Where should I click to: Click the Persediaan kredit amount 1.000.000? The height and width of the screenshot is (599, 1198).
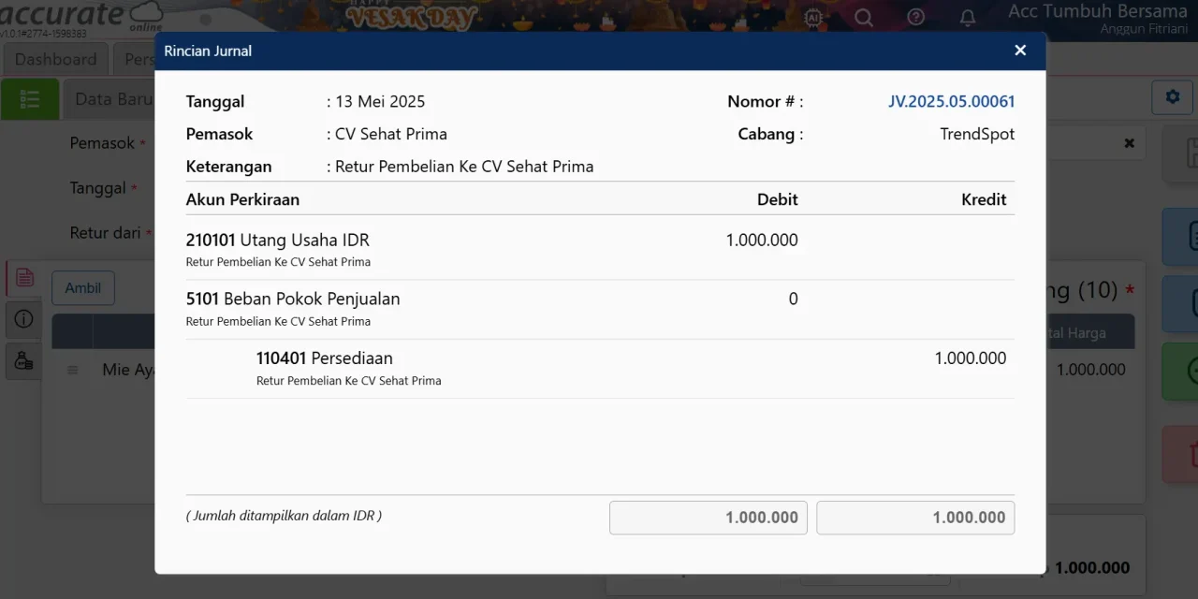[x=971, y=358]
